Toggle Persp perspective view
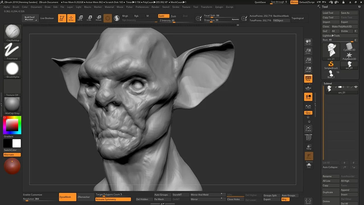The image size is (364, 205). (308, 79)
